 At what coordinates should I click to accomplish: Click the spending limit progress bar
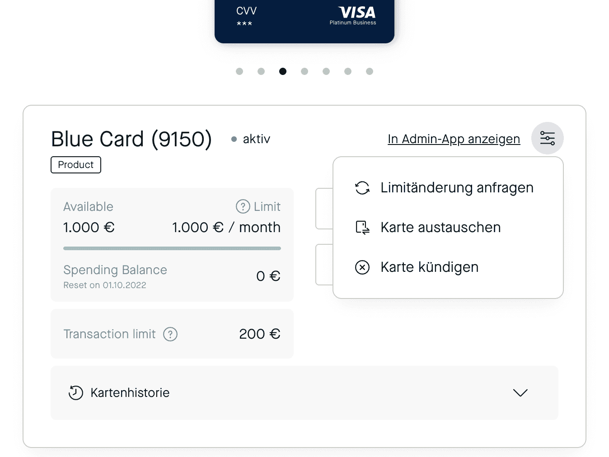pyautogui.click(x=172, y=248)
